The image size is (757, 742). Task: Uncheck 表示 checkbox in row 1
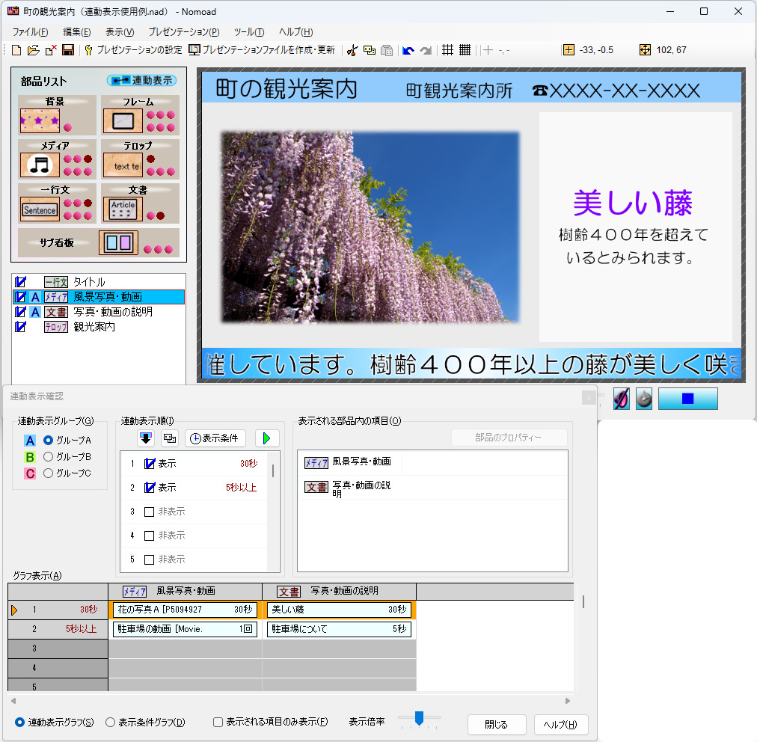click(150, 464)
